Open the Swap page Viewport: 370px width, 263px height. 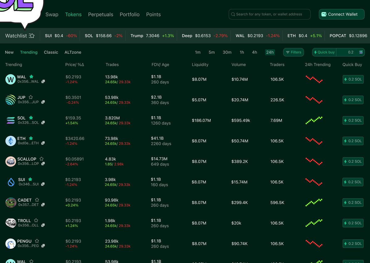point(52,14)
